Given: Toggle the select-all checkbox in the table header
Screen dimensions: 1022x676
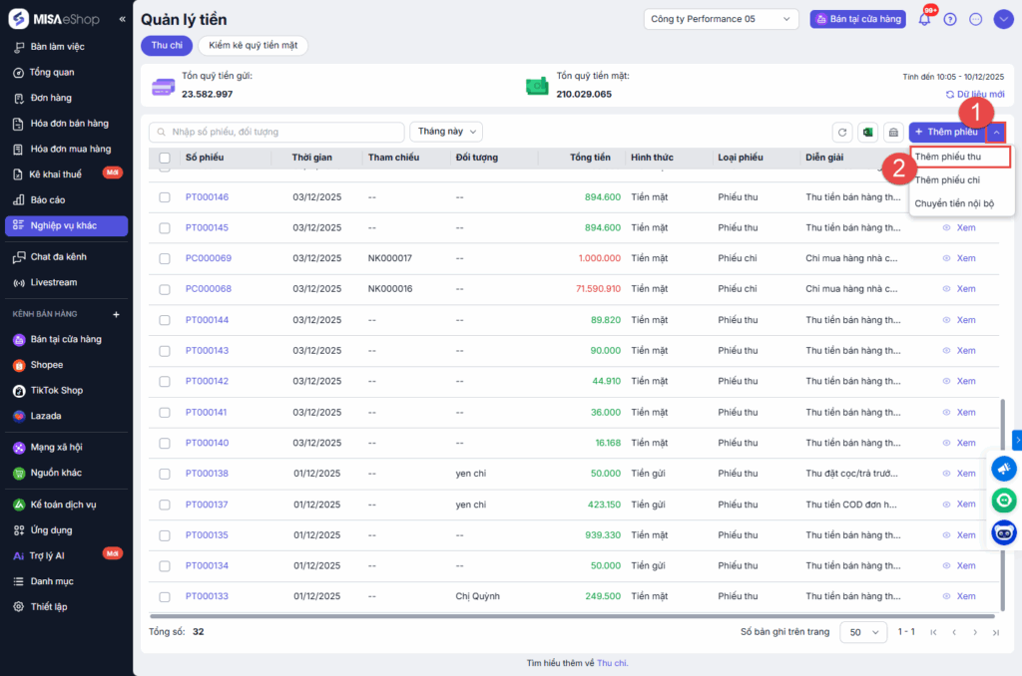Looking at the screenshot, I should pos(165,158).
